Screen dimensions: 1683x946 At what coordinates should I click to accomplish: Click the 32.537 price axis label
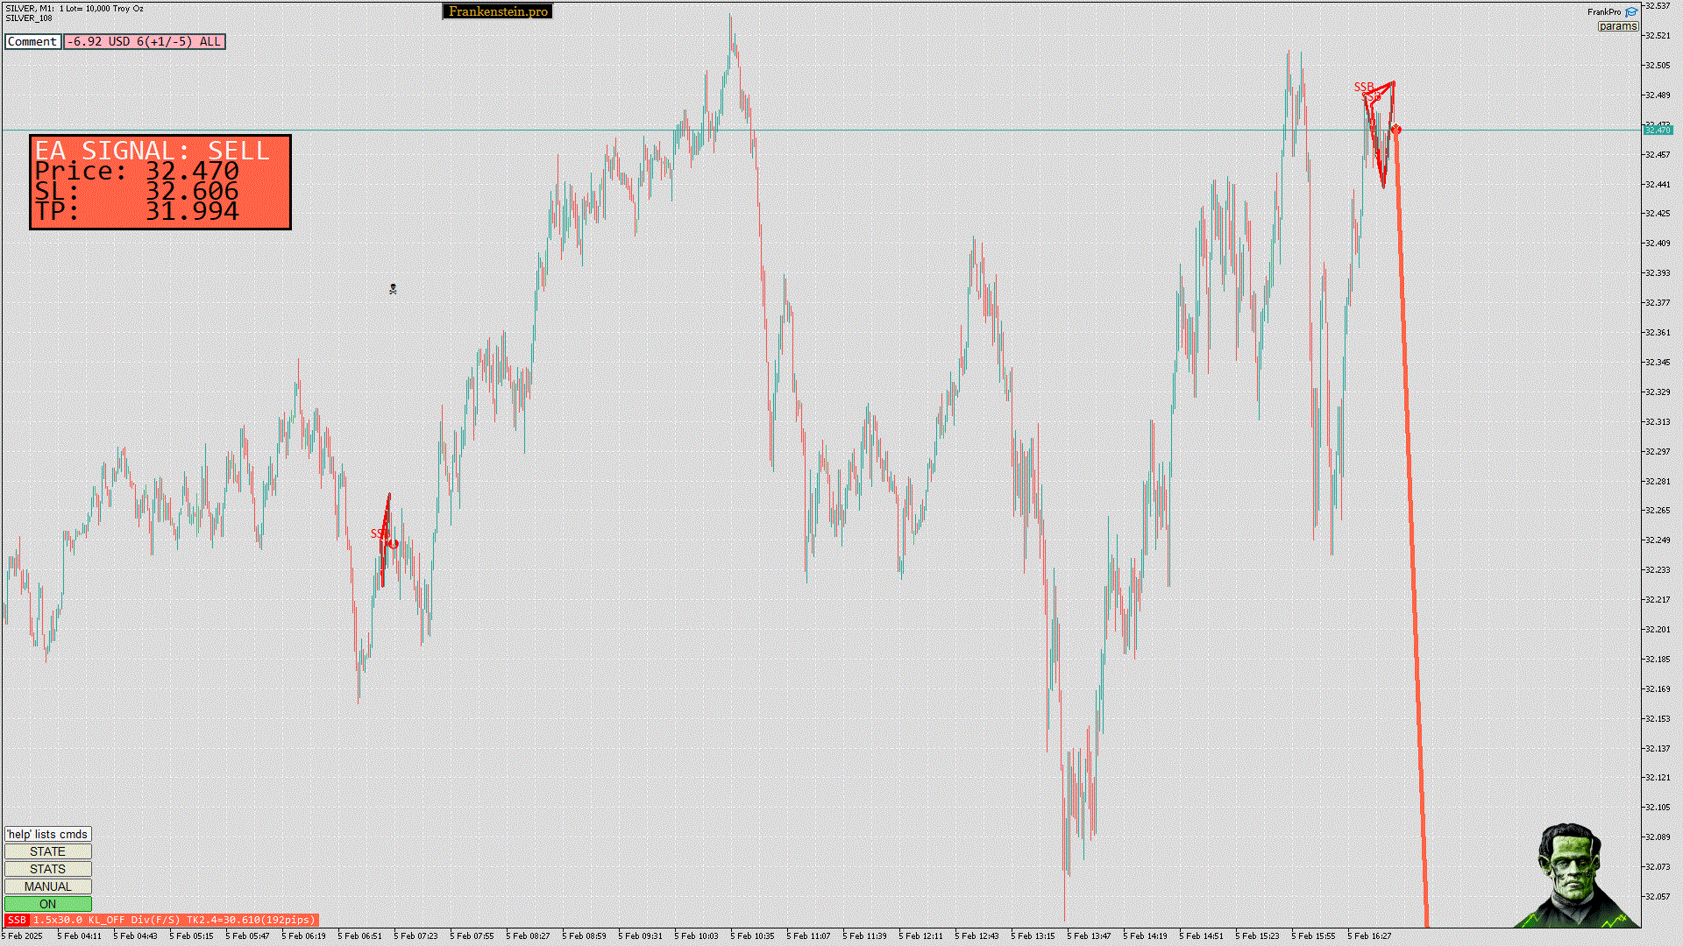point(1658,6)
